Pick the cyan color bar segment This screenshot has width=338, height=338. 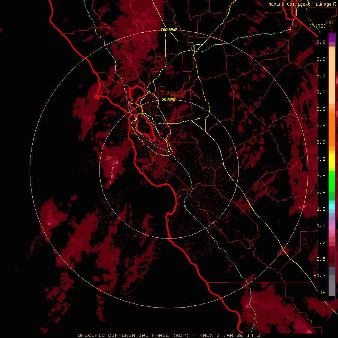[x=332, y=207]
